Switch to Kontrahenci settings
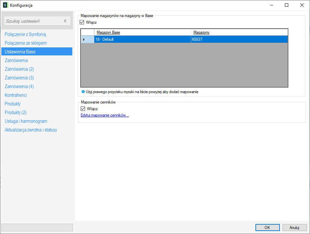 (16, 95)
